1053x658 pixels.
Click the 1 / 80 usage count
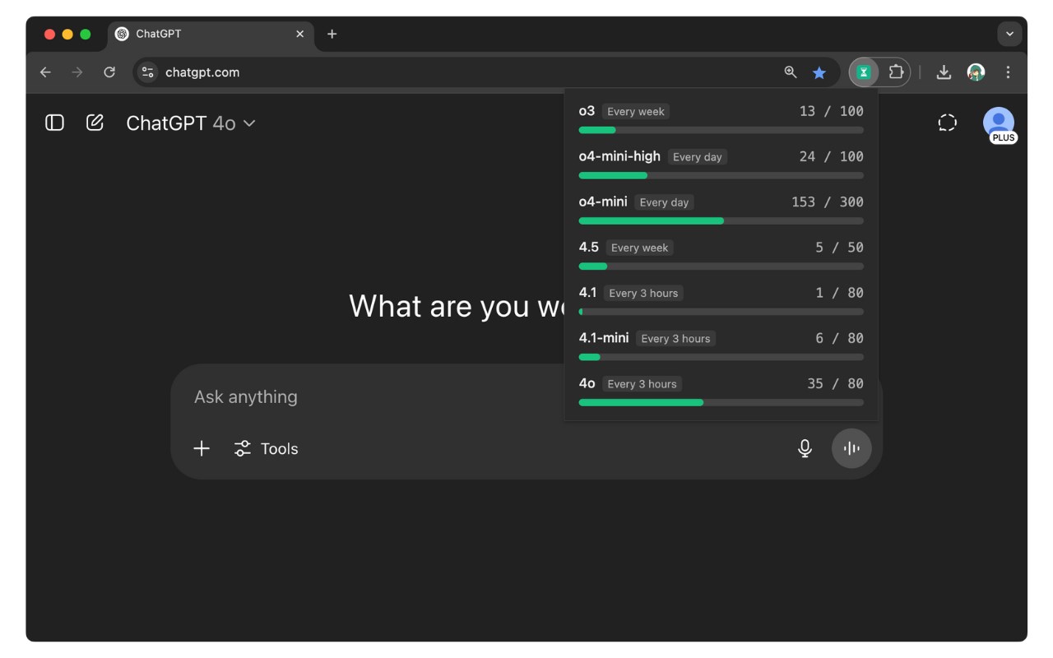click(x=839, y=292)
